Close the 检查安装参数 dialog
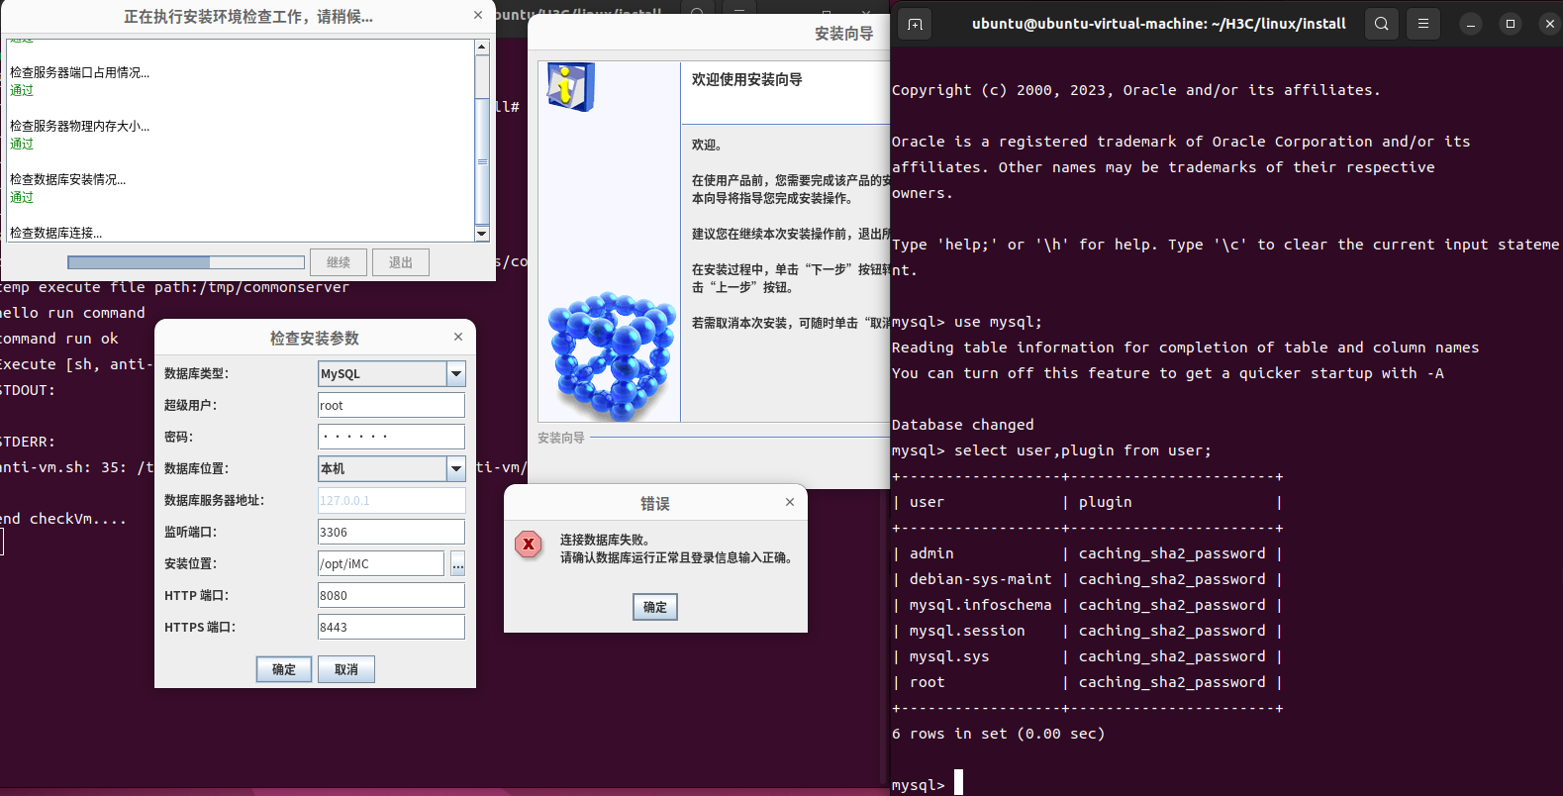1563x796 pixels. tap(458, 337)
